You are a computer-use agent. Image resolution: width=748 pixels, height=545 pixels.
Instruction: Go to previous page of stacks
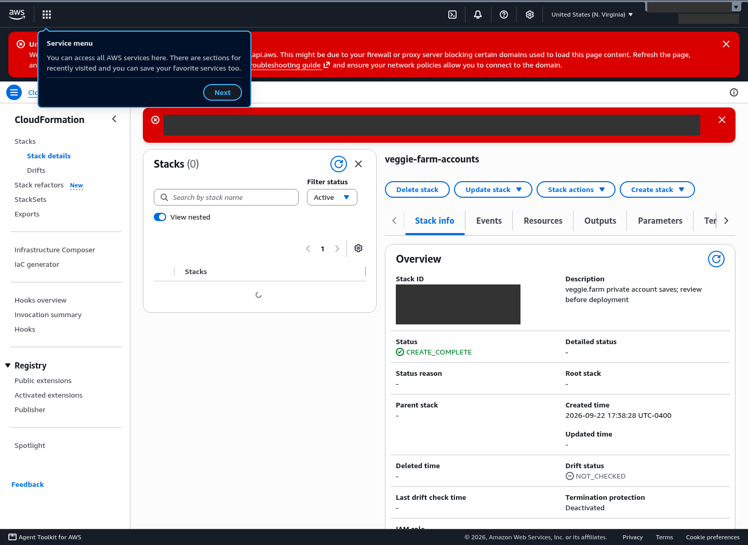coord(308,249)
